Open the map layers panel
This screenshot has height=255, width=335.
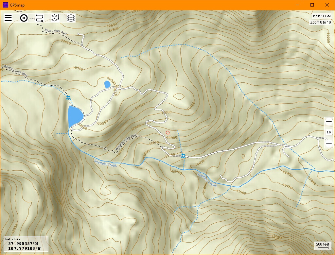tap(70, 18)
